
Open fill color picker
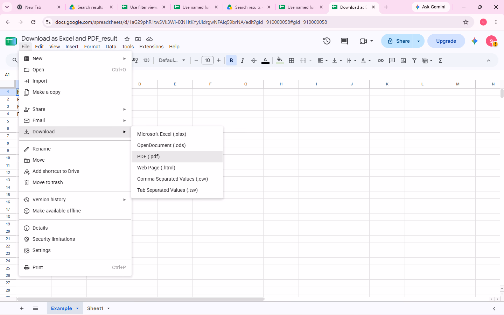click(280, 61)
